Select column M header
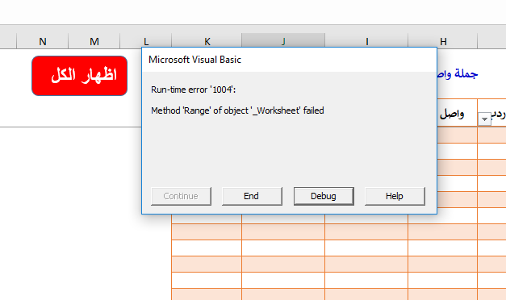Screen dimensions: 506x300 pos(94,41)
